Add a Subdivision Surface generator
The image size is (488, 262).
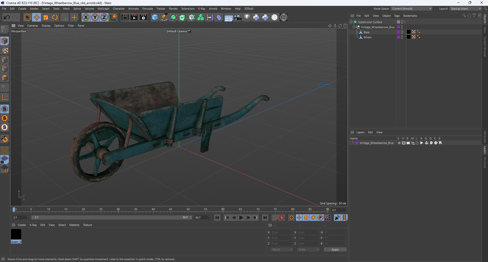click(x=173, y=17)
